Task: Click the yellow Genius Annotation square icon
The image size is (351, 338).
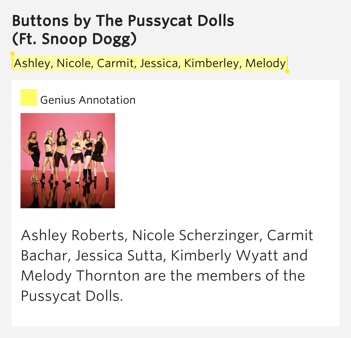Action: coord(28,97)
